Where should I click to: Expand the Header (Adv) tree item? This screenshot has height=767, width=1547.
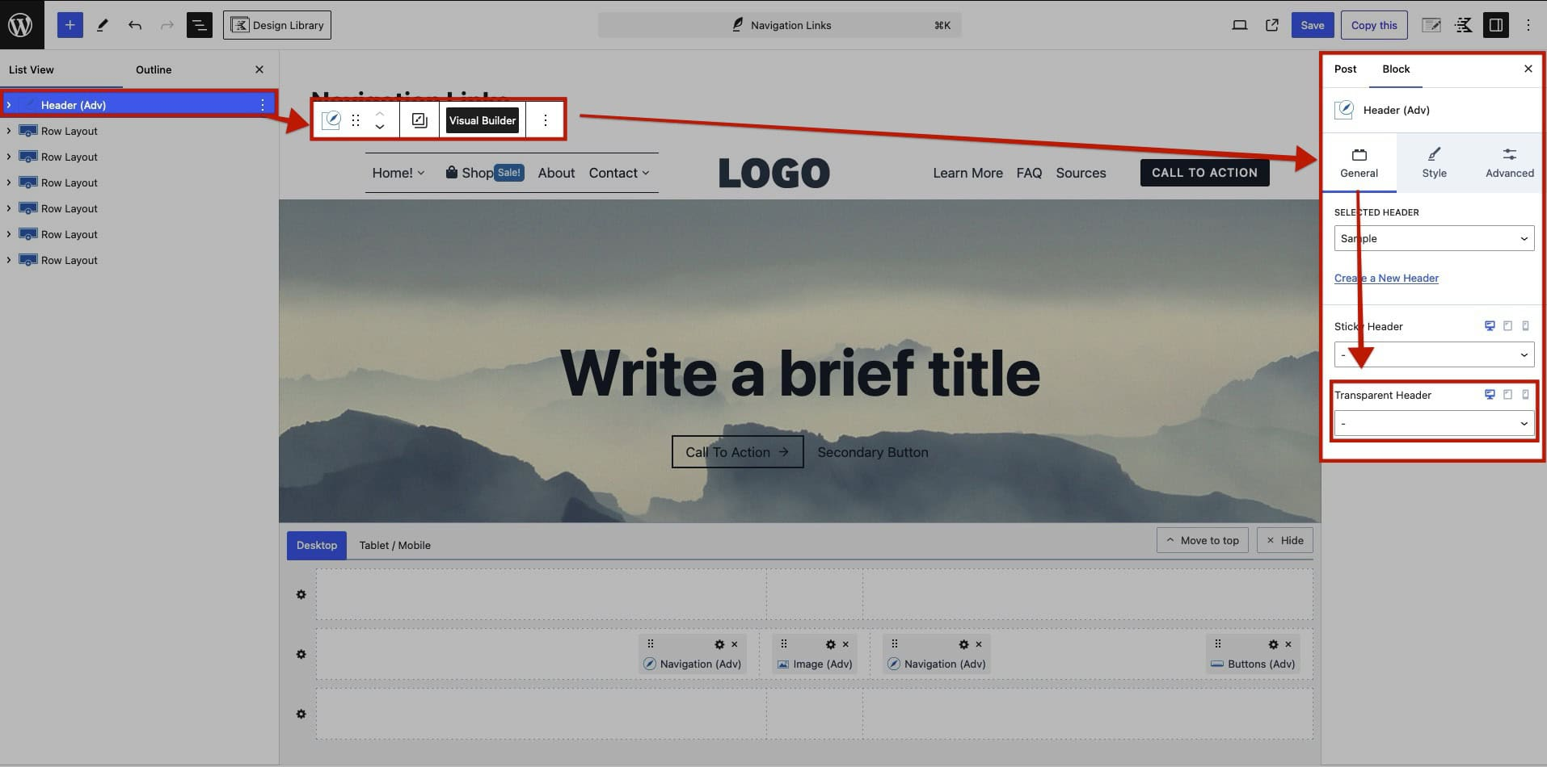pos(9,105)
